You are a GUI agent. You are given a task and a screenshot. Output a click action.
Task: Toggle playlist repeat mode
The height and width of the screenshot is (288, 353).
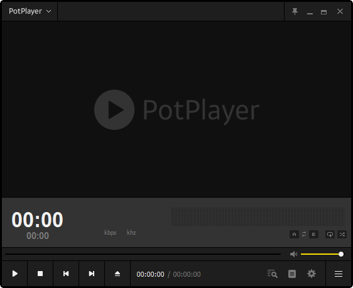330,235
